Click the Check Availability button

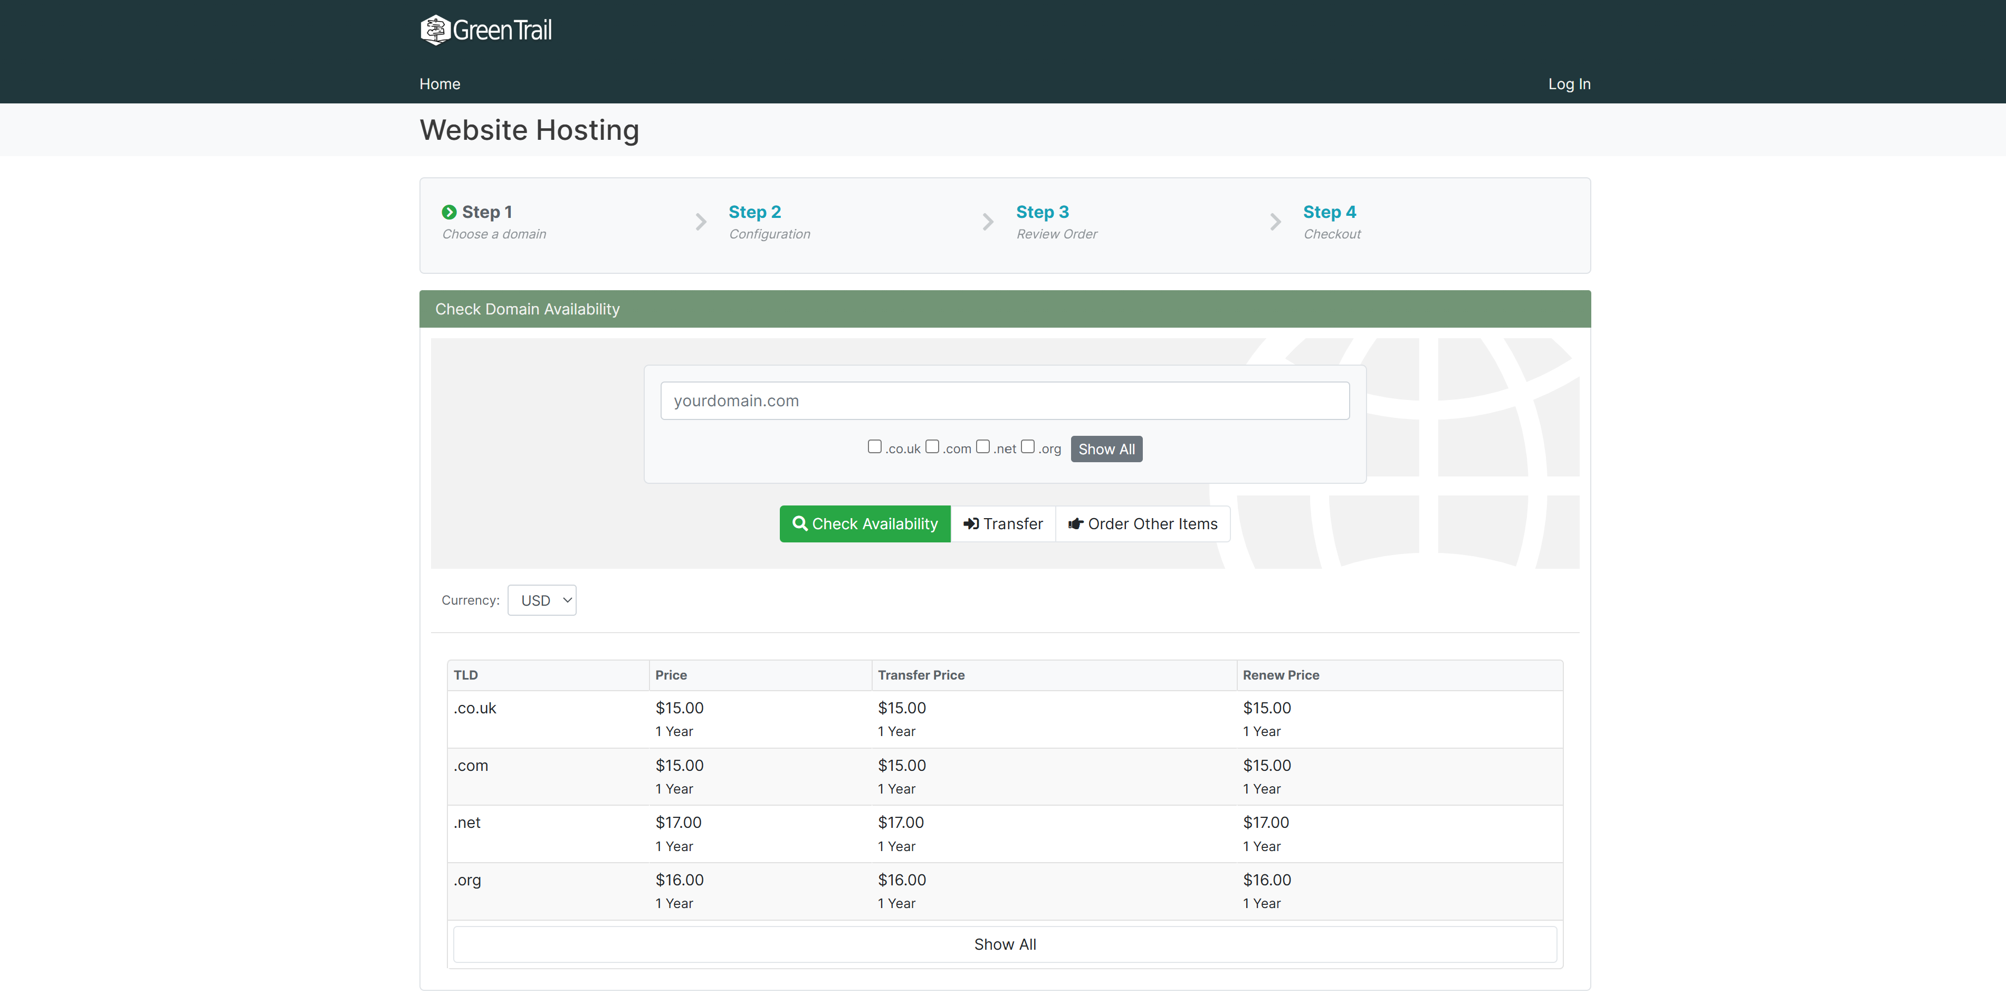tap(865, 524)
